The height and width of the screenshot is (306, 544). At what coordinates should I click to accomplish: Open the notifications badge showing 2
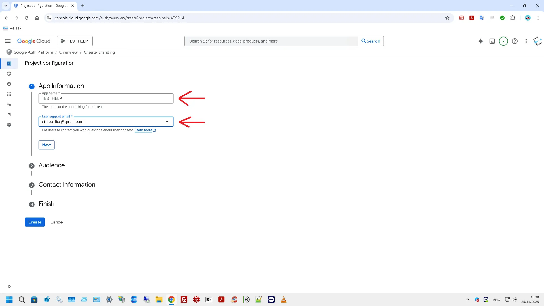click(x=503, y=41)
